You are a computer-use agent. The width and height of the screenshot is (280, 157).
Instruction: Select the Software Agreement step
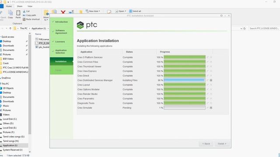click(x=61, y=32)
